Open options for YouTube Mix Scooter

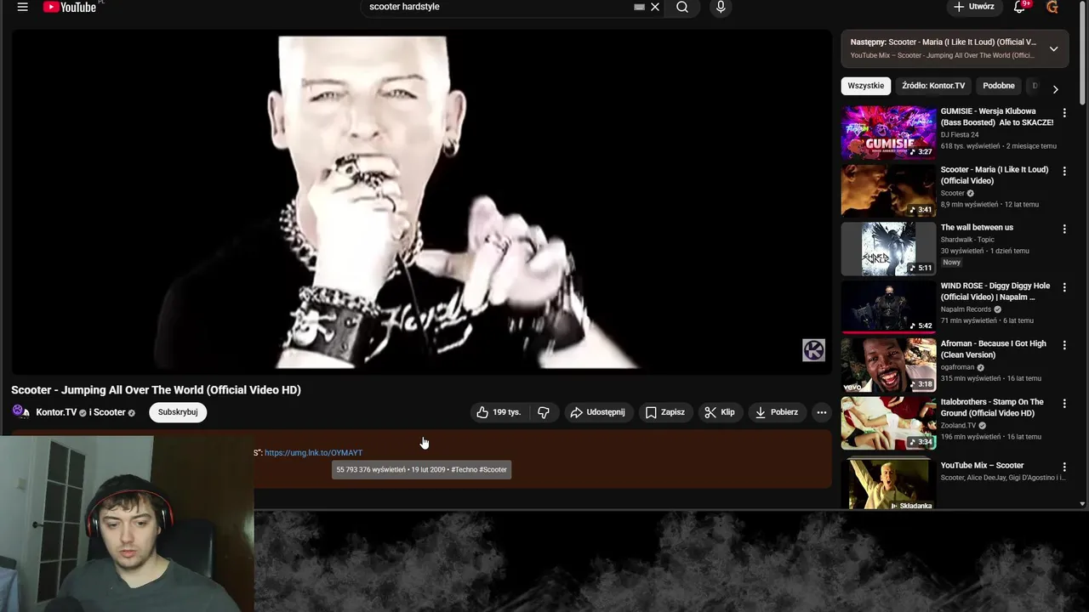click(1064, 467)
